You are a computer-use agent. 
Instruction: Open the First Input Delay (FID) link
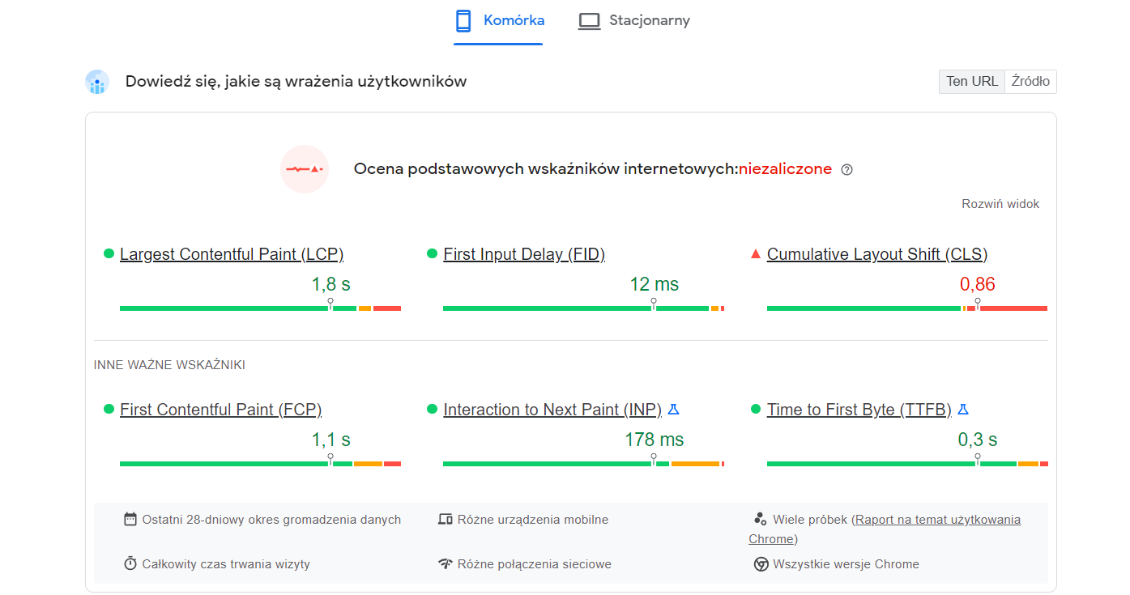coord(524,254)
